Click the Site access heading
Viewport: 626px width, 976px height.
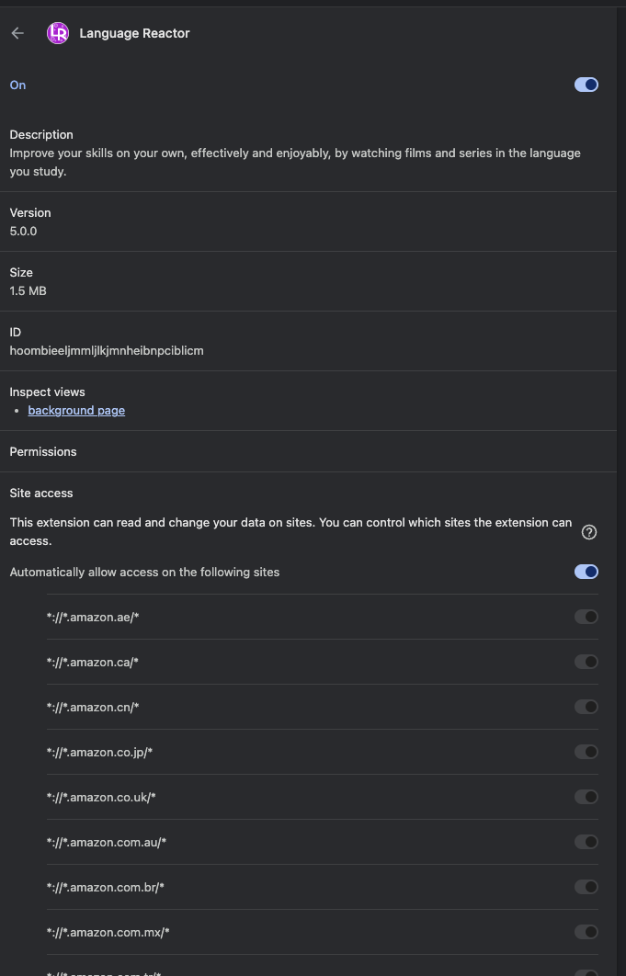41,493
